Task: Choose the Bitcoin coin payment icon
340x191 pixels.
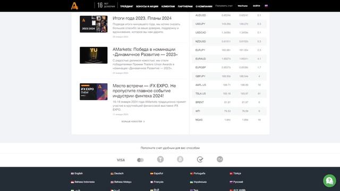Action: click(180, 159)
